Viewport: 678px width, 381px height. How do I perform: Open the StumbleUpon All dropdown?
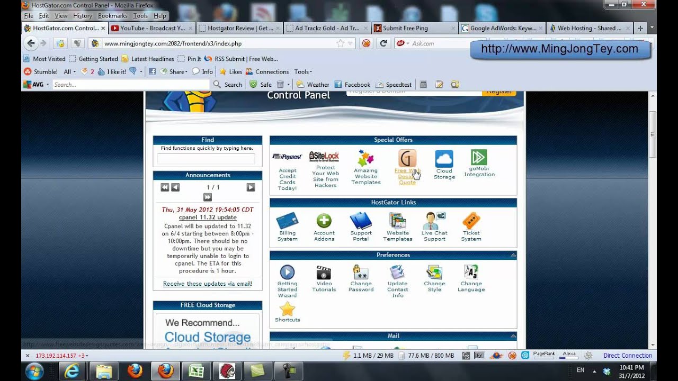pyautogui.click(x=70, y=71)
